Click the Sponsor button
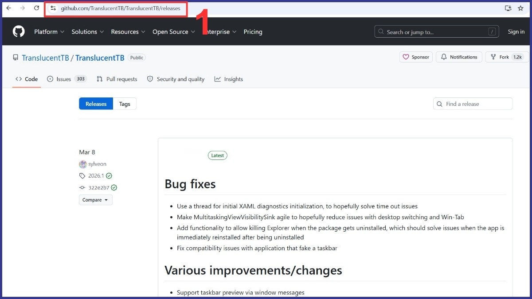This screenshot has width=532, height=299. [416, 57]
